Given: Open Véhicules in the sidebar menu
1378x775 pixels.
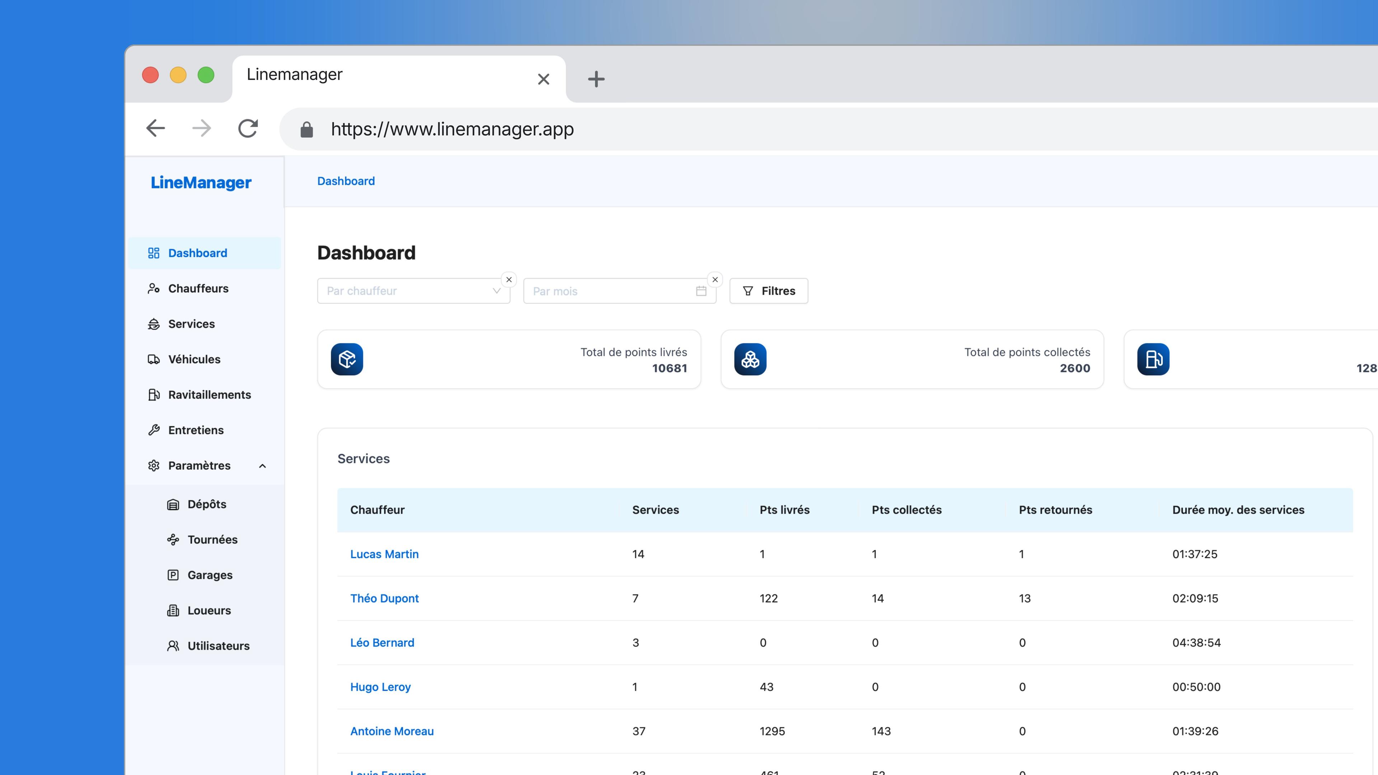Looking at the screenshot, I should (204, 360).
